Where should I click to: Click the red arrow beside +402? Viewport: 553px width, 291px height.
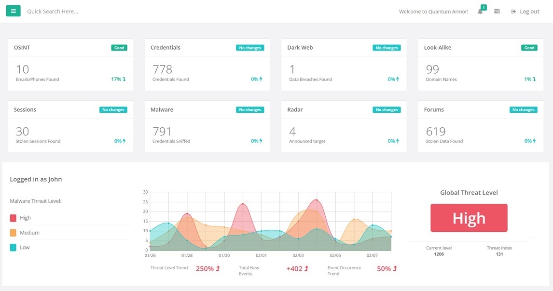coord(306,268)
